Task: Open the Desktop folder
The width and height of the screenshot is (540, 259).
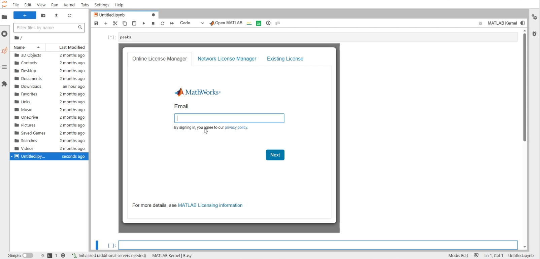Action: 49,71
